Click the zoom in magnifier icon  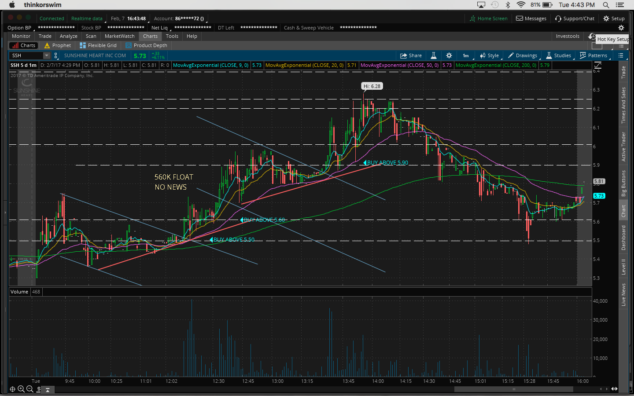click(21, 389)
